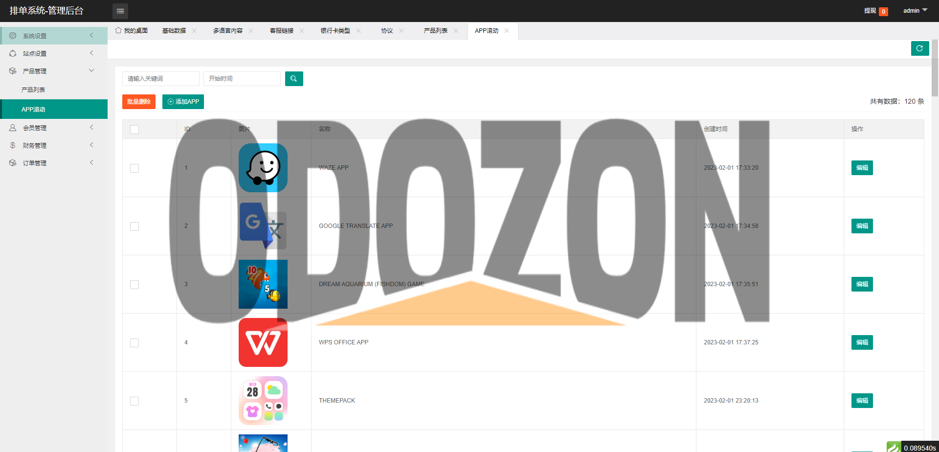Screen dimensions: 939x452
Task: Click the finance management dollar icon
Action: 13,145
